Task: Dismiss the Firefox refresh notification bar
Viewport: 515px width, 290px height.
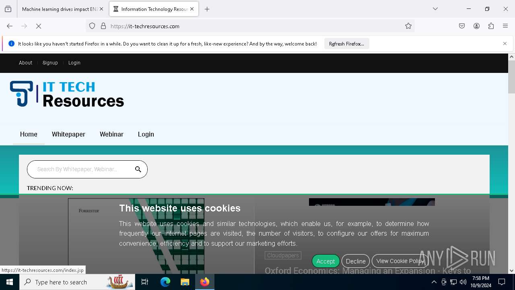Action: (x=505, y=43)
